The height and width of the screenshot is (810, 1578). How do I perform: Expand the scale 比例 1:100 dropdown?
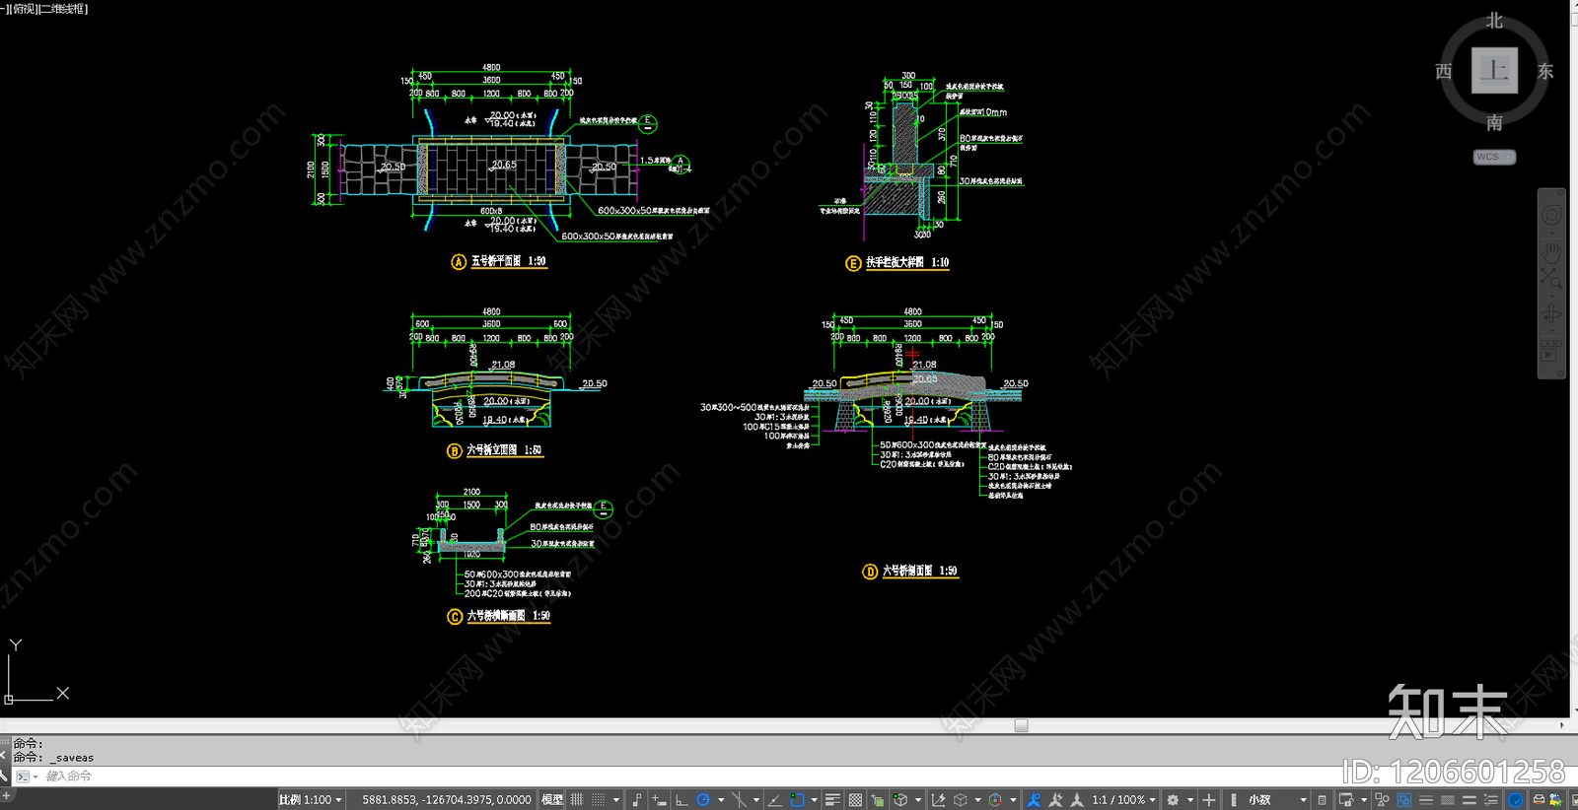click(311, 800)
